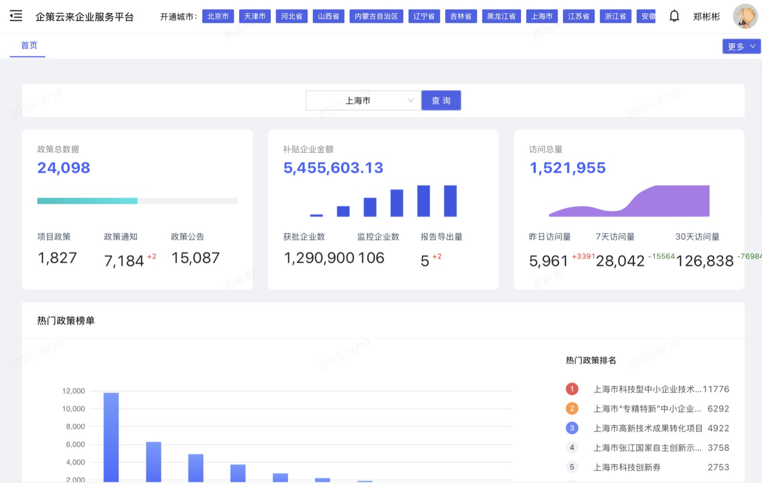Click the 24,098 total policy figure

tap(64, 168)
